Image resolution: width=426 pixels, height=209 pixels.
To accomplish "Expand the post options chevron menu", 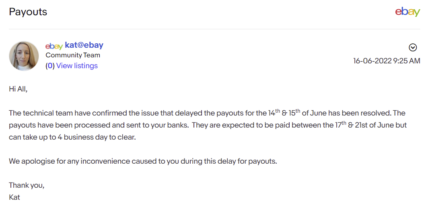I will 413,48.
